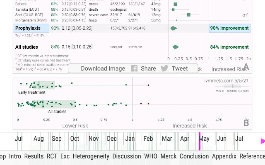Select Nov on the timeline
This screenshot has height=165, width=265.
[x=94, y=139]
